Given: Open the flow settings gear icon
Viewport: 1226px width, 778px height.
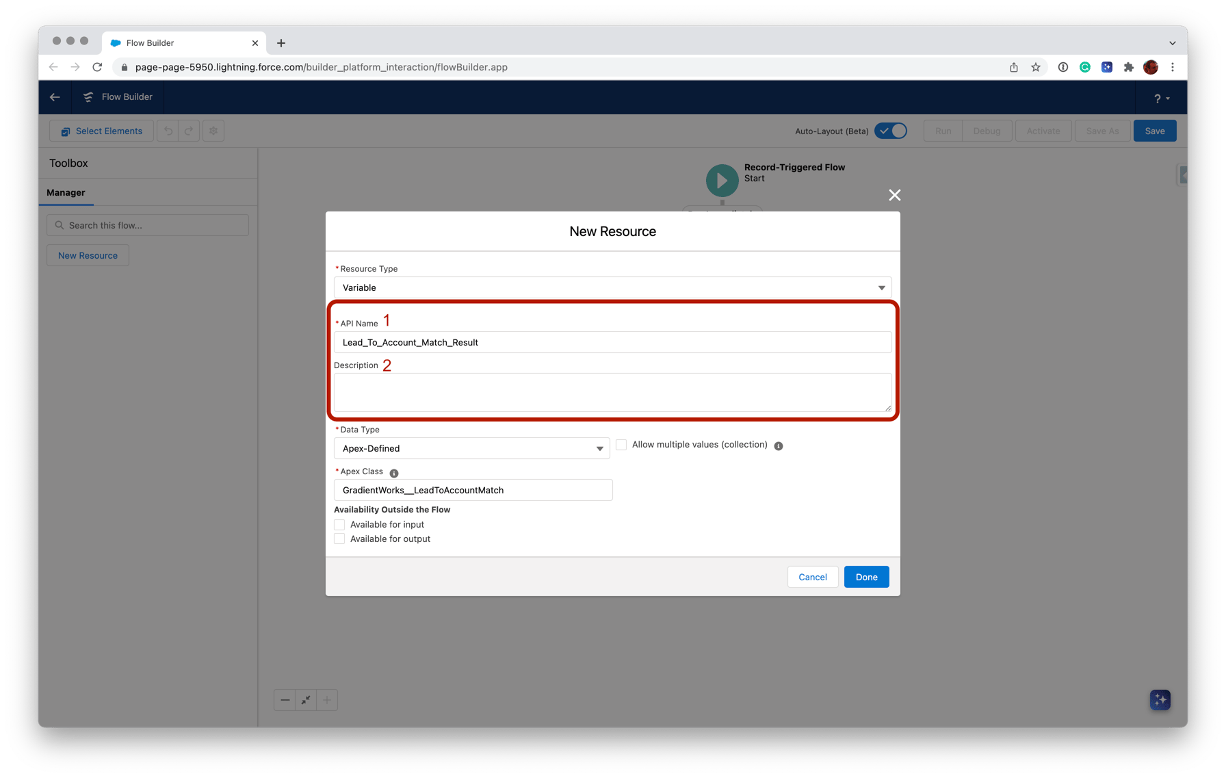Looking at the screenshot, I should point(213,131).
